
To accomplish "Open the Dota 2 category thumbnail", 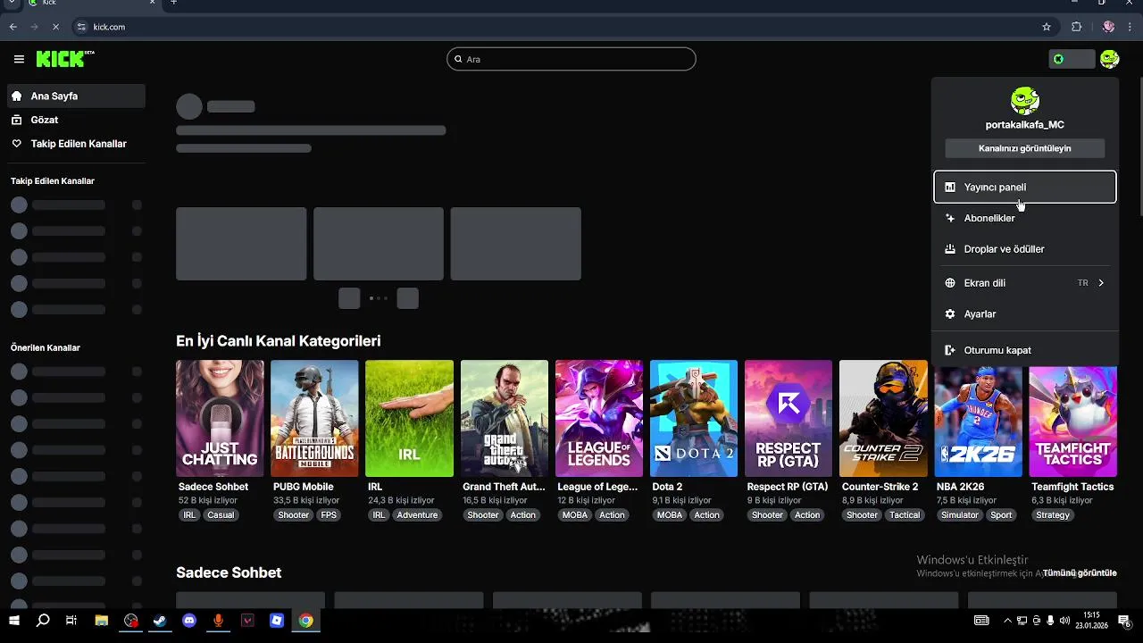I will (x=694, y=418).
